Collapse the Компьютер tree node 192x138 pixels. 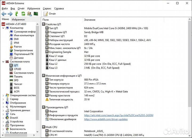point(3,28)
